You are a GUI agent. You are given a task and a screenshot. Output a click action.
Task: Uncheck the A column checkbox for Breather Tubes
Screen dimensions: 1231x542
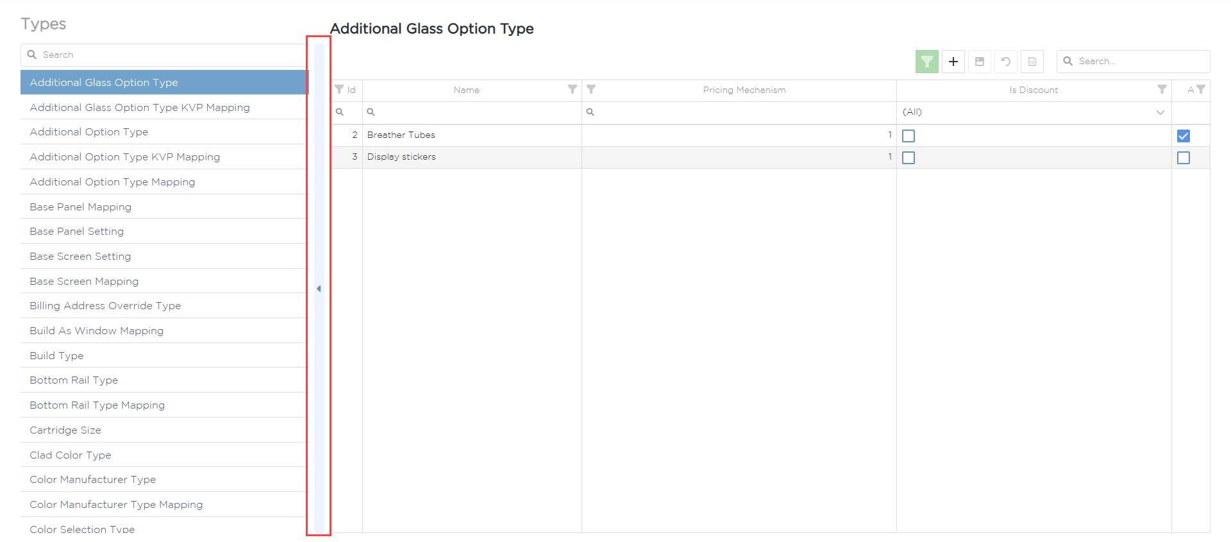coord(1184,136)
